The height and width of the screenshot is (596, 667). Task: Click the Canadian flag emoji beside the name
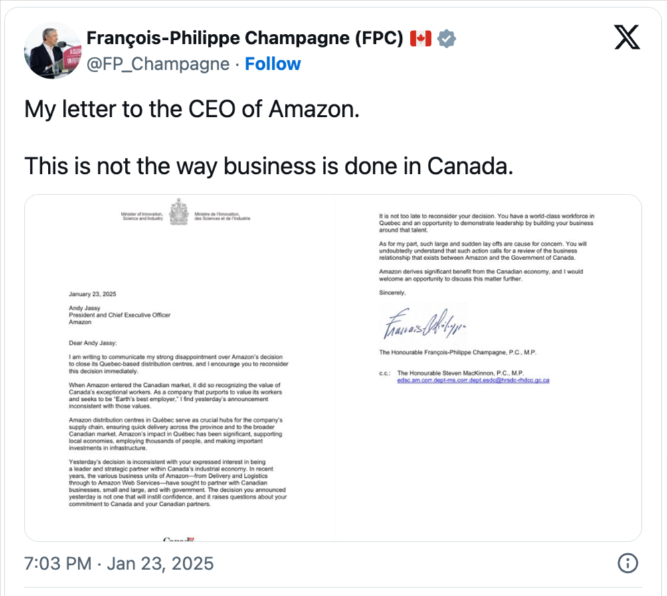[421, 39]
